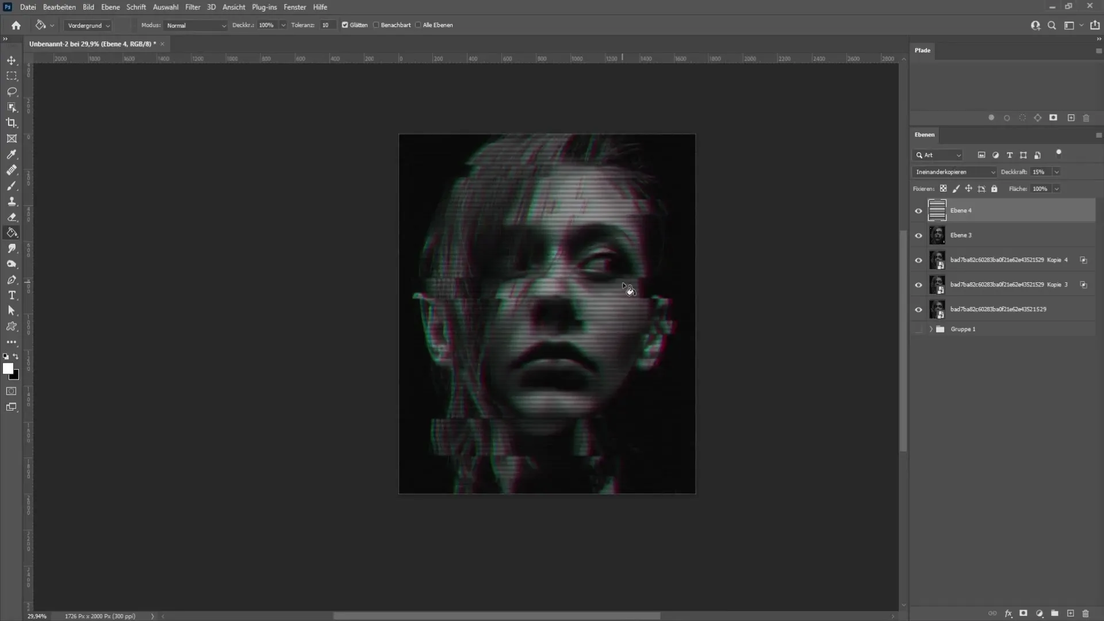Expand the Gruppe 1 group
The width and height of the screenshot is (1104, 621).
tap(930, 329)
